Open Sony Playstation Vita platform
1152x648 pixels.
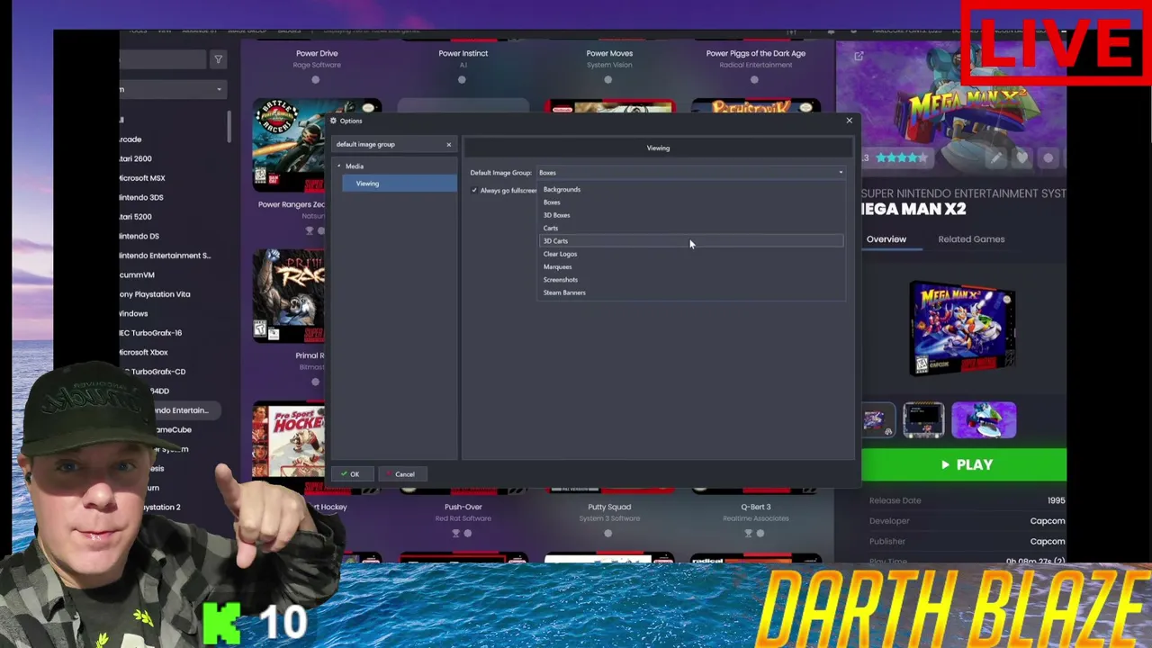(154, 294)
